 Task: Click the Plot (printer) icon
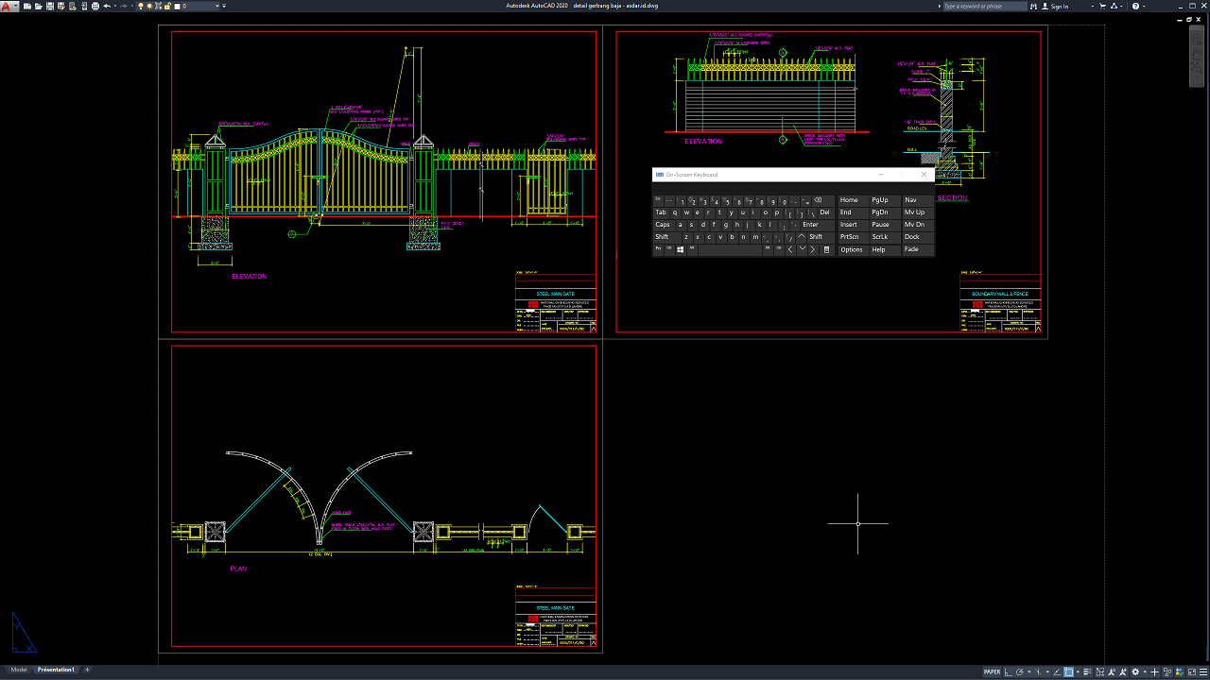click(x=95, y=6)
